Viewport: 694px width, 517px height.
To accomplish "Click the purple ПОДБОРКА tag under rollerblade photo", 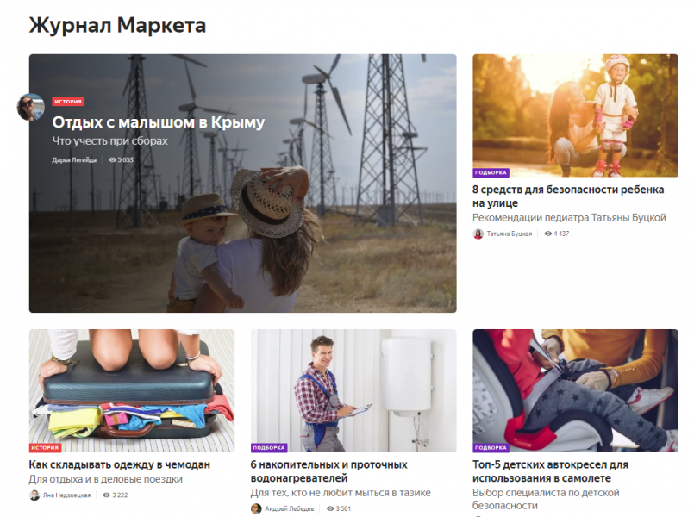I will pos(491,173).
